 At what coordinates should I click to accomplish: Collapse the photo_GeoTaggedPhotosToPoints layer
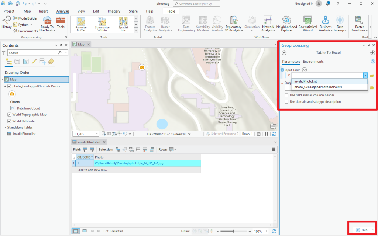5,86
